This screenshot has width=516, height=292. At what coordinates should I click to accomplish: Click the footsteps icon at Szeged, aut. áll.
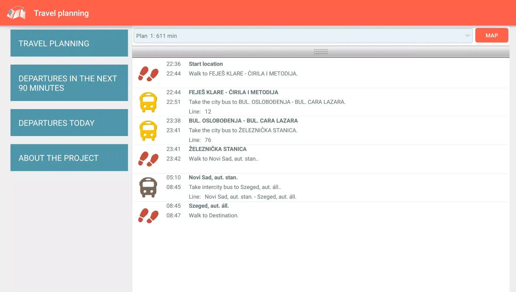148,215
